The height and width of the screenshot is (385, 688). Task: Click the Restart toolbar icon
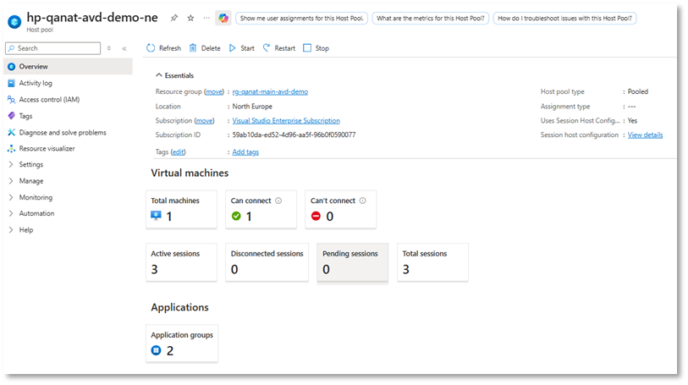[x=267, y=48]
